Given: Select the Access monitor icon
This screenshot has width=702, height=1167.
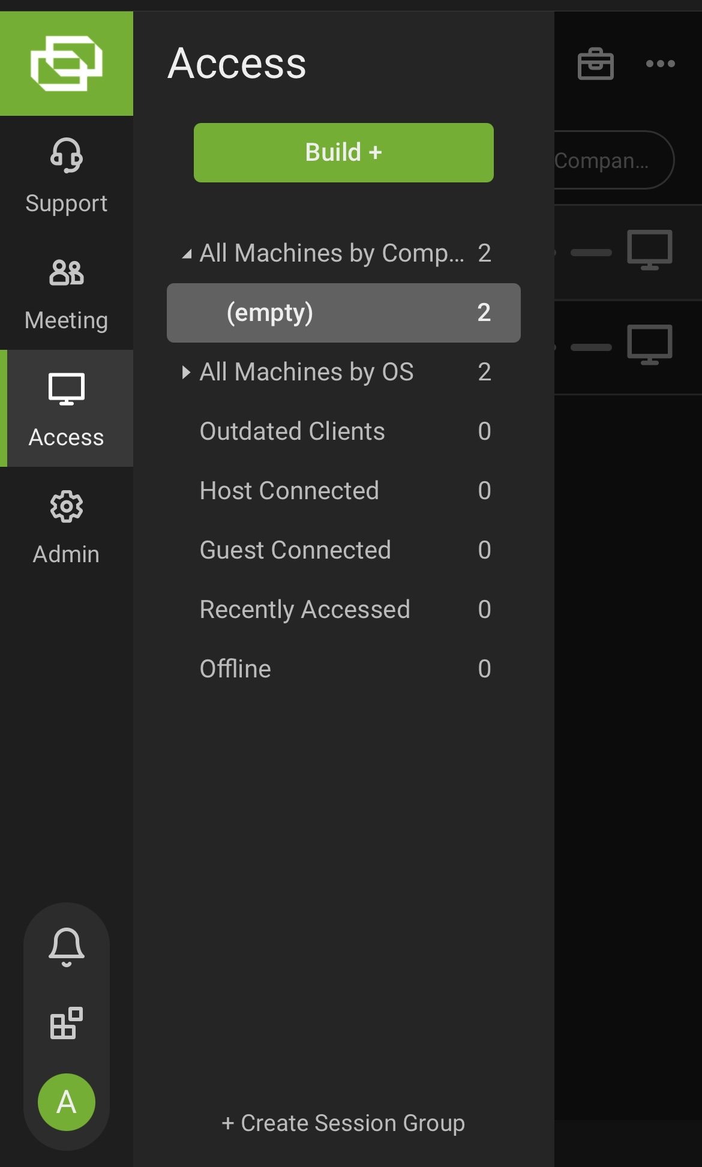Looking at the screenshot, I should click(66, 390).
